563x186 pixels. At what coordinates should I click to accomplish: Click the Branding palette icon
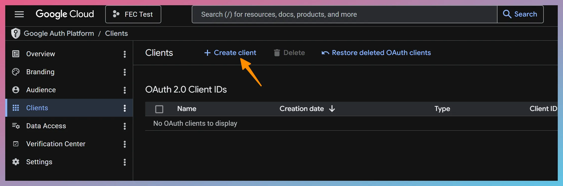coord(16,72)
